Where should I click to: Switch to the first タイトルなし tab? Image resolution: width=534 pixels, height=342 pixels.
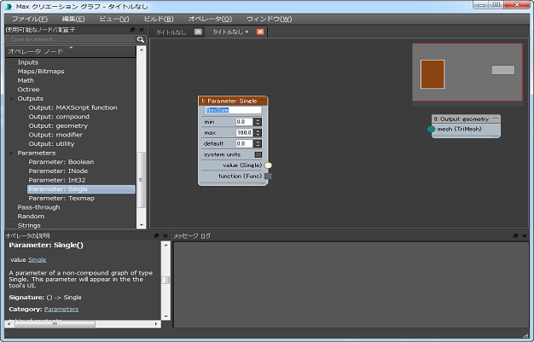point(170,32)
